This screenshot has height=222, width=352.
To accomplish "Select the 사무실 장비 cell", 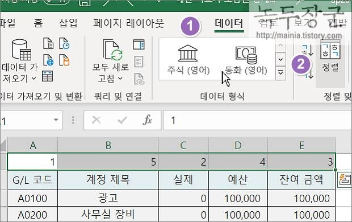I will (108, 215).
